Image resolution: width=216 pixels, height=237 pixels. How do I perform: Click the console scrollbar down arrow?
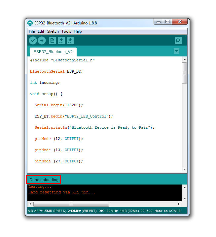pos(185,199)
